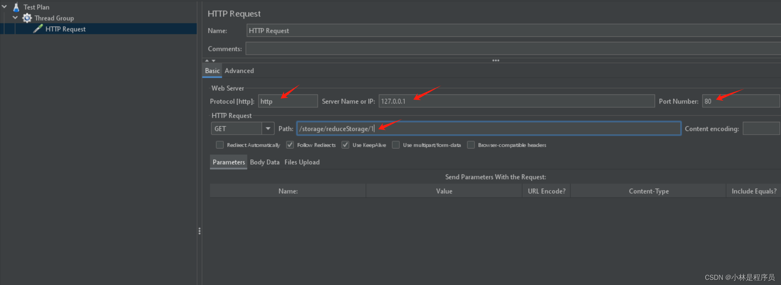Uncheck Use KeepAlive checkbox
Viewport: 781px width, 285px height.
click(345, 145)
